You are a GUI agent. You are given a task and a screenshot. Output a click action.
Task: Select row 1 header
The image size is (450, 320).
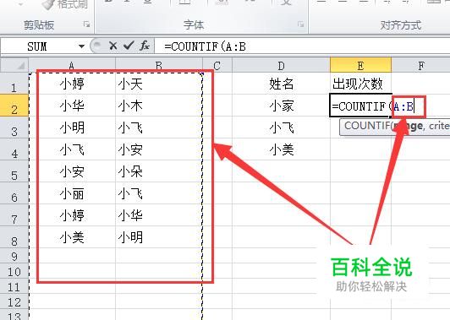pyautogui.click(x=14, y=84)
